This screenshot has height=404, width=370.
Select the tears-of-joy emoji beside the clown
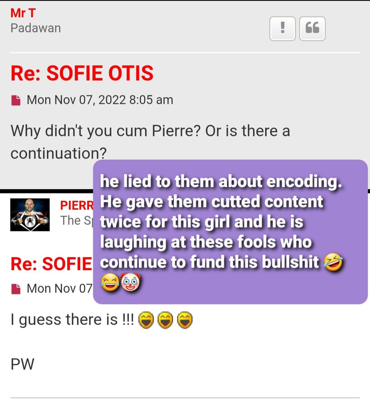pyautogui.click(x=110, y=282)
